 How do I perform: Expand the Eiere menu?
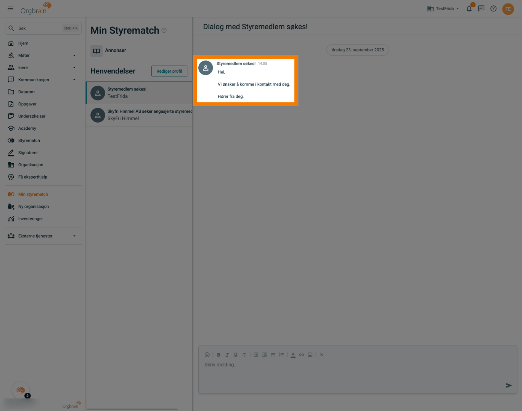coord(43,68)
